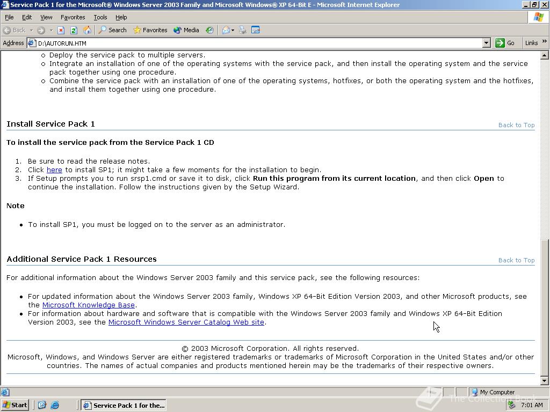The height and width of the screenshot is (412, 550).
Task: Click the Mail envelope icon
Action: tap(226, 30)
